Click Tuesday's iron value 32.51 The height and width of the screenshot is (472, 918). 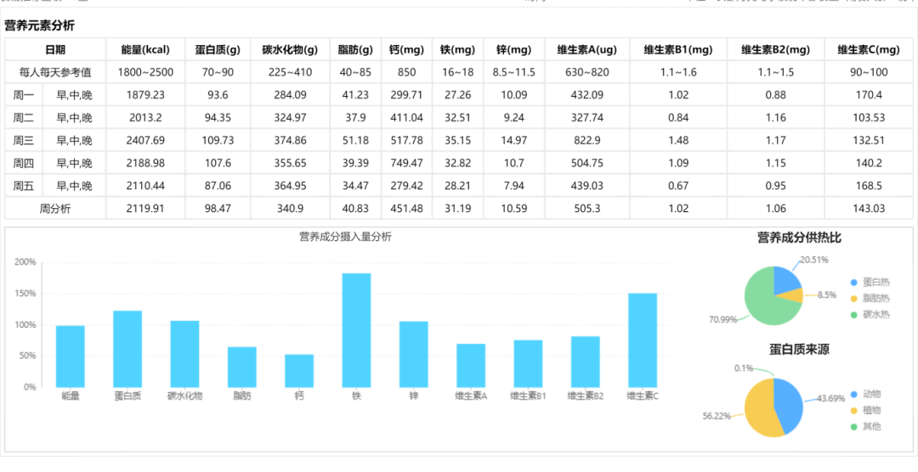(x=458, y=118)
